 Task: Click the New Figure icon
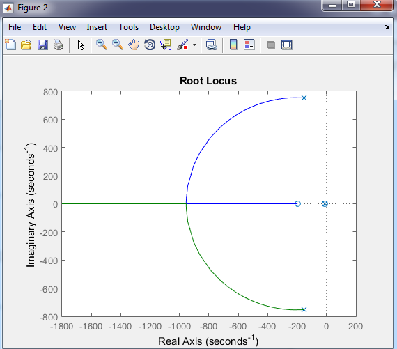pyautogui.click(x=10, y=45)
